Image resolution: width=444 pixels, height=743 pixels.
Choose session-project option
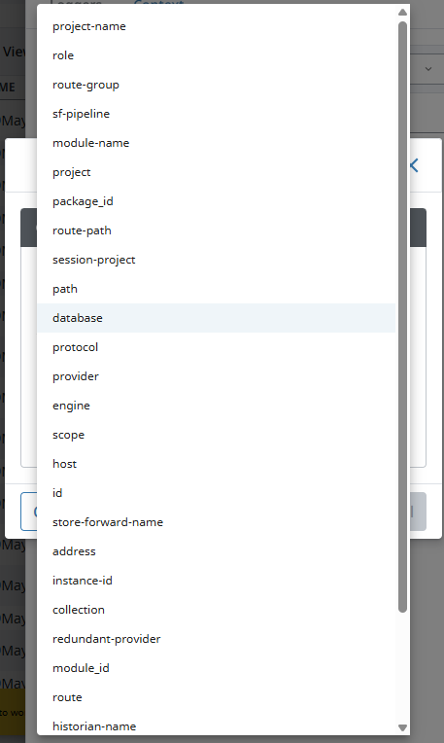point(216,260)
